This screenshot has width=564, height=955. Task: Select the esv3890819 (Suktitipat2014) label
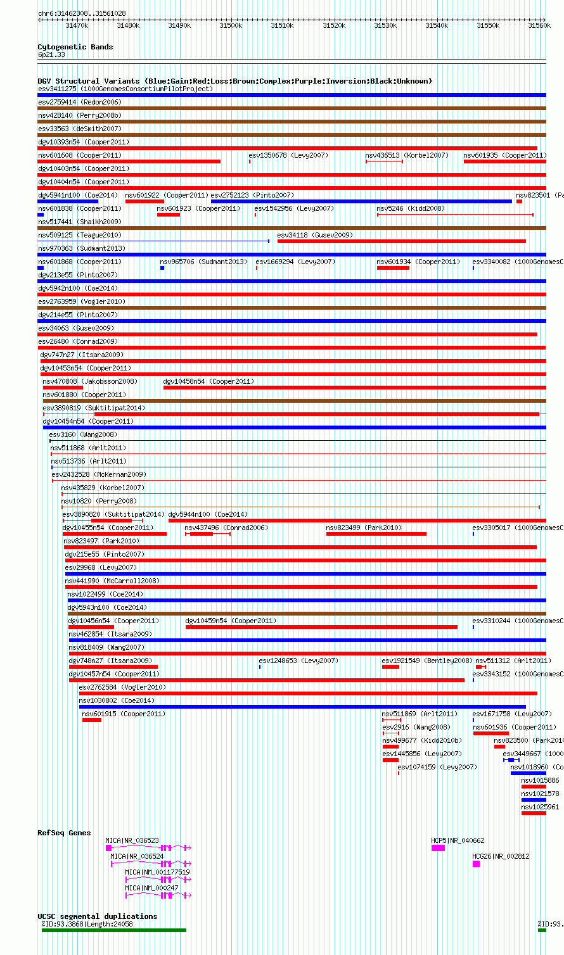click(x=94, y=408)
